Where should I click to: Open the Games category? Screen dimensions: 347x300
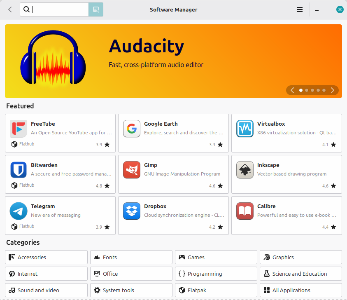[x=216, y=257]
